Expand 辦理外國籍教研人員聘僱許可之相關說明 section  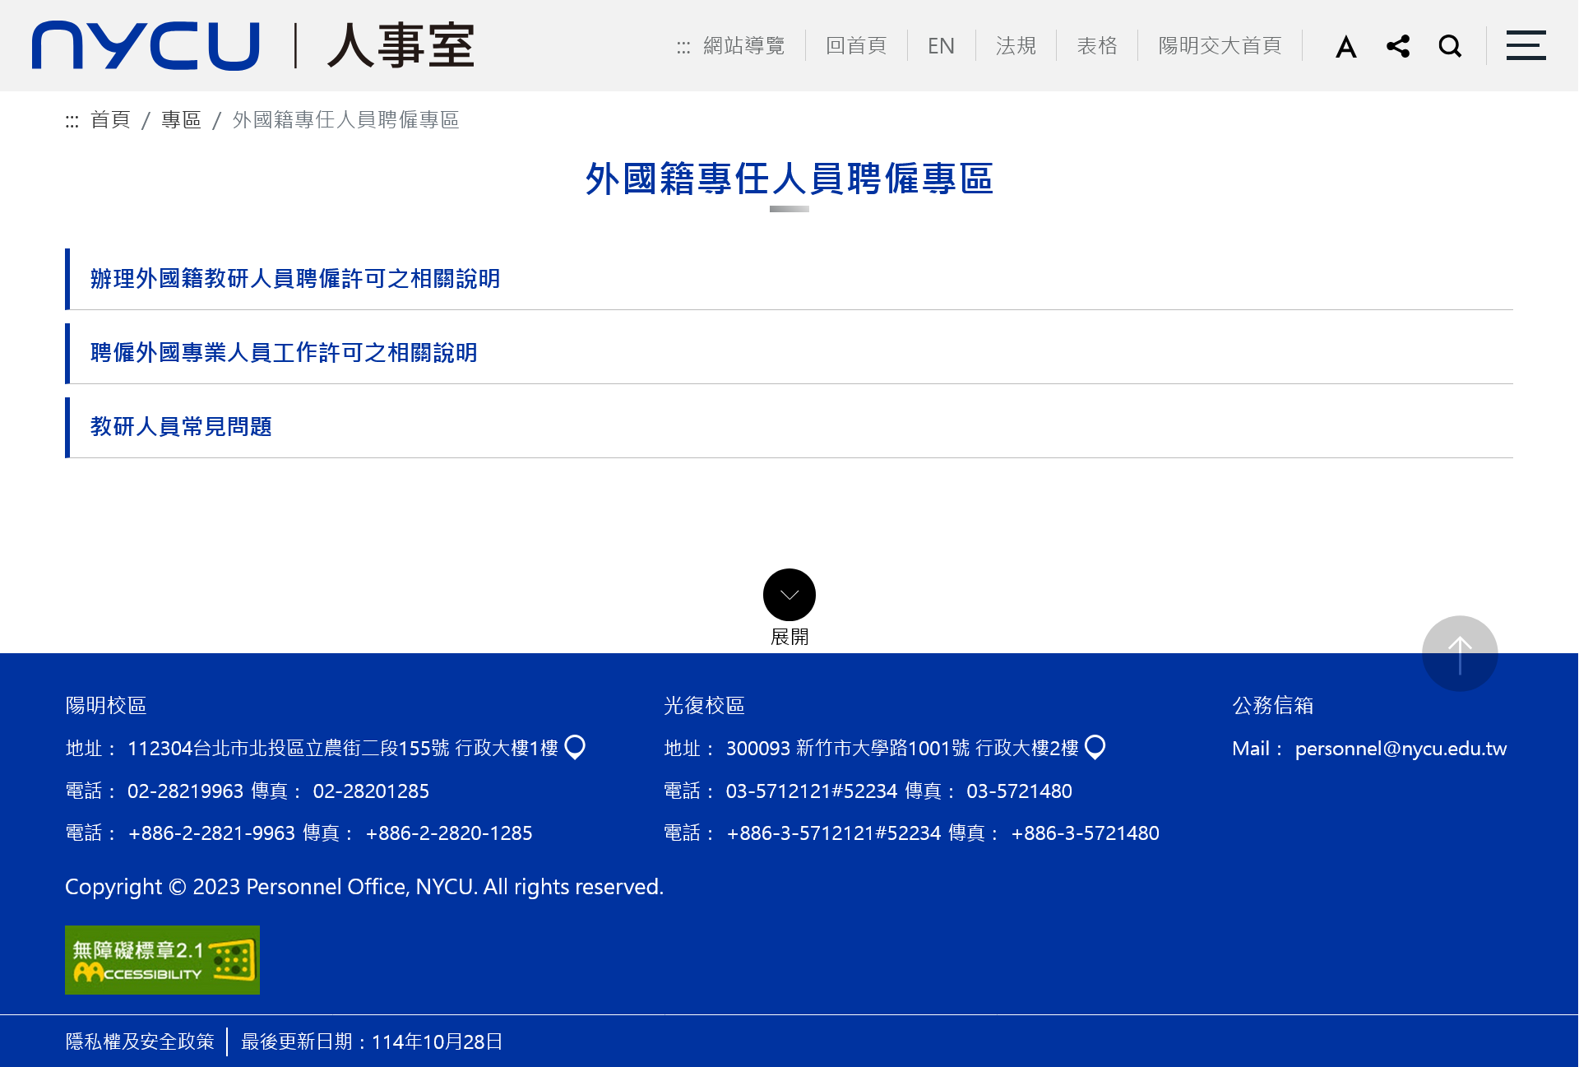tap(295, 279)
